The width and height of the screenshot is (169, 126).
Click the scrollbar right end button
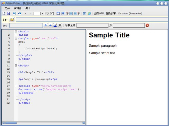pyautogui.click(x=84, y=123)
